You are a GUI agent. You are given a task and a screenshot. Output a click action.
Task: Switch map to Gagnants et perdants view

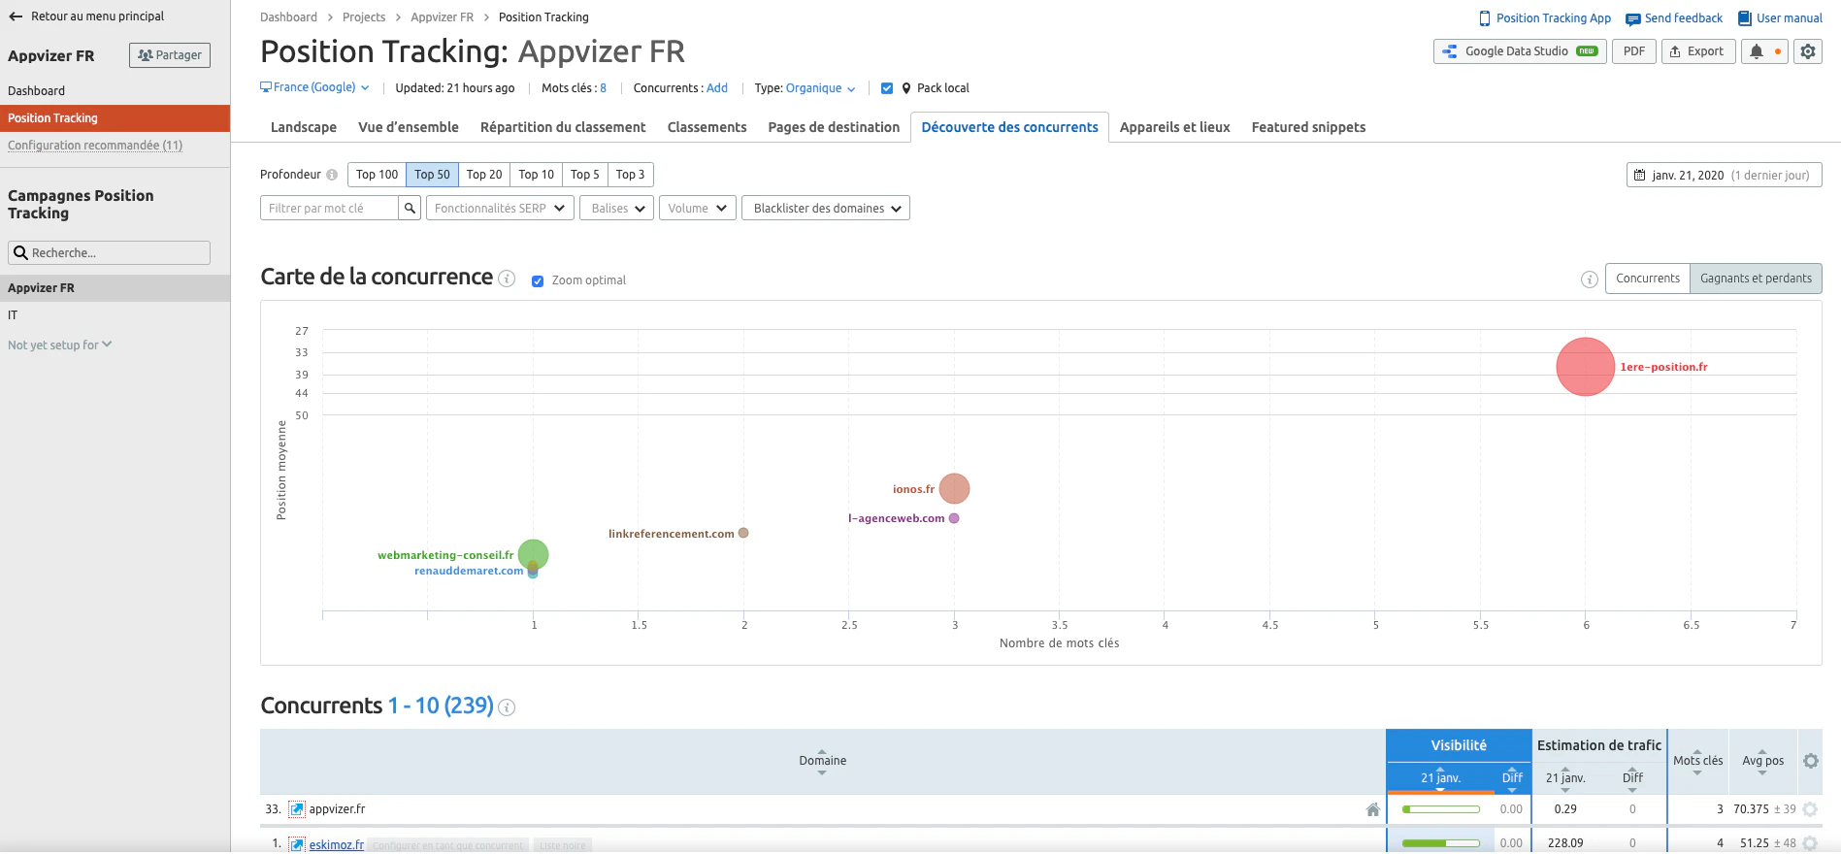point(1756,279)
